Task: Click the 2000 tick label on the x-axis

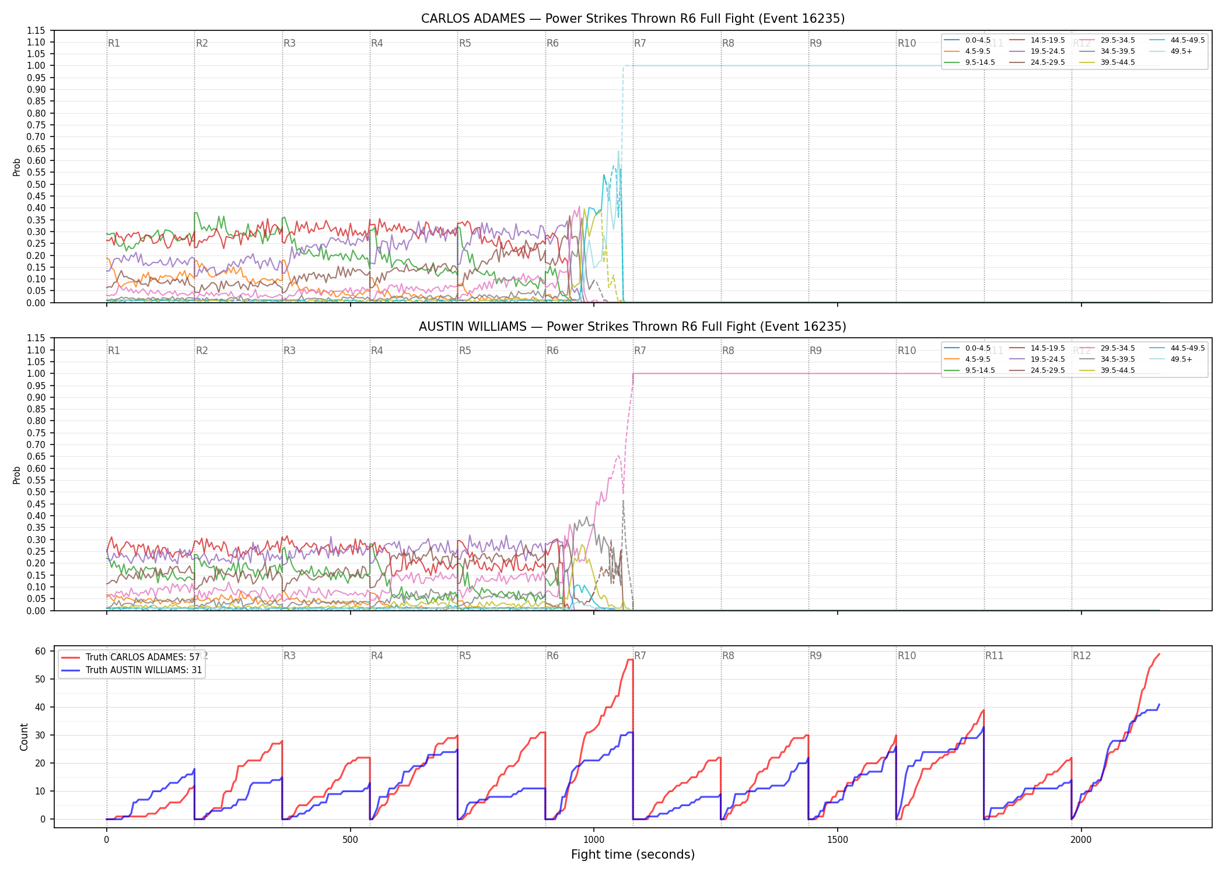Action: coord(1081,840)
